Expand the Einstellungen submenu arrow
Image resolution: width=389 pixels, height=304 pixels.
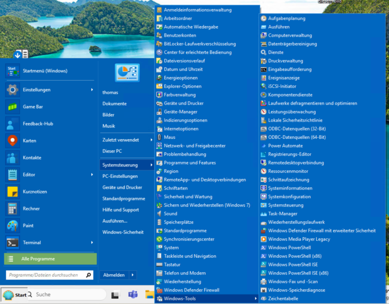coord(92,90)
